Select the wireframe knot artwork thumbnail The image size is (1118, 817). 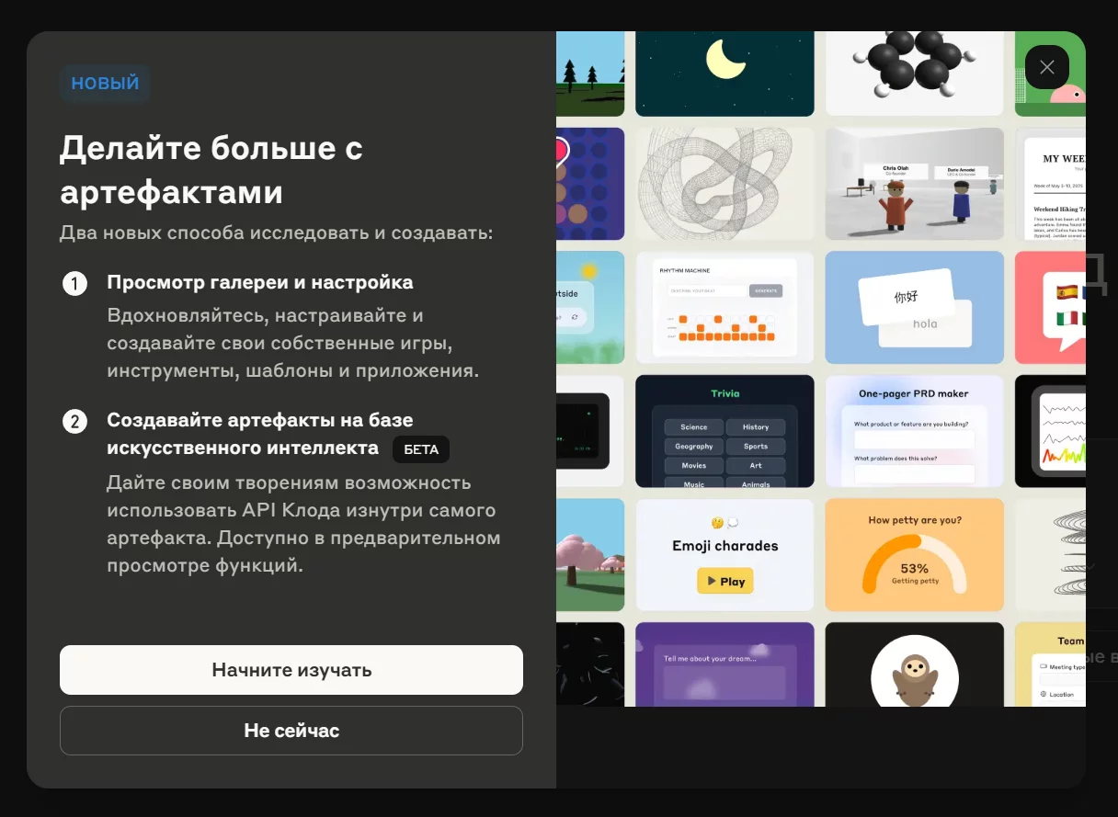724,184
